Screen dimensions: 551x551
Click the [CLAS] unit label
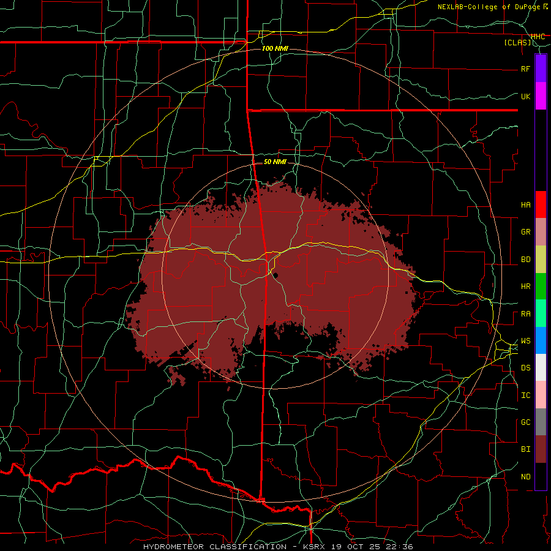point(517,43)
